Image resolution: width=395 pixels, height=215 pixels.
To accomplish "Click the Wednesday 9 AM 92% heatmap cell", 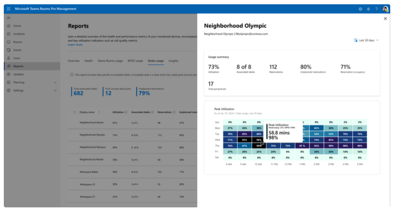I will click(244, 140).
